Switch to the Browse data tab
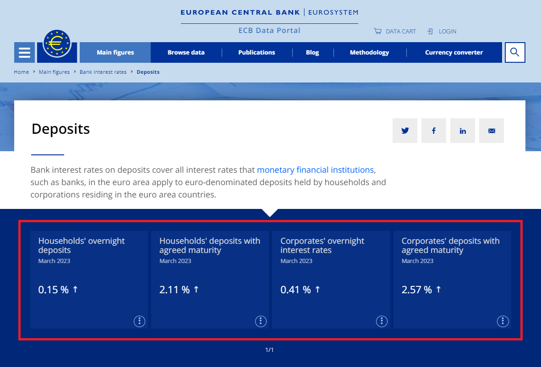This screenshot has width=541, height=367. coord(186,52)
